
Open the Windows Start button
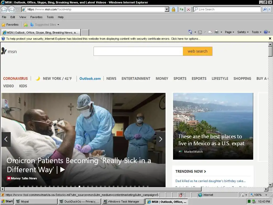click(7, 202)
